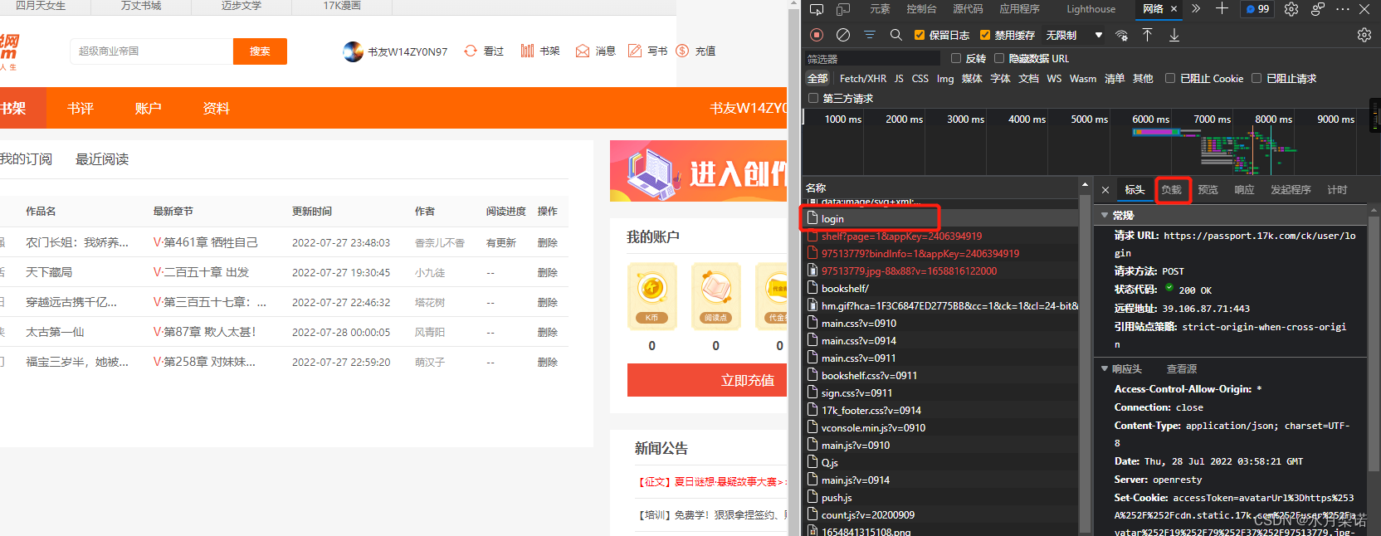The width and height of the screenshot is (1381, 536).
Task: Focus the 筛选器 network filter input
Action: (x=873, y=58)
